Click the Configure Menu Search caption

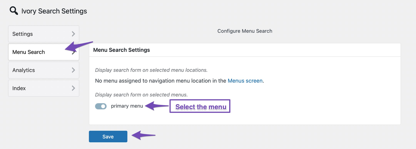245,31
